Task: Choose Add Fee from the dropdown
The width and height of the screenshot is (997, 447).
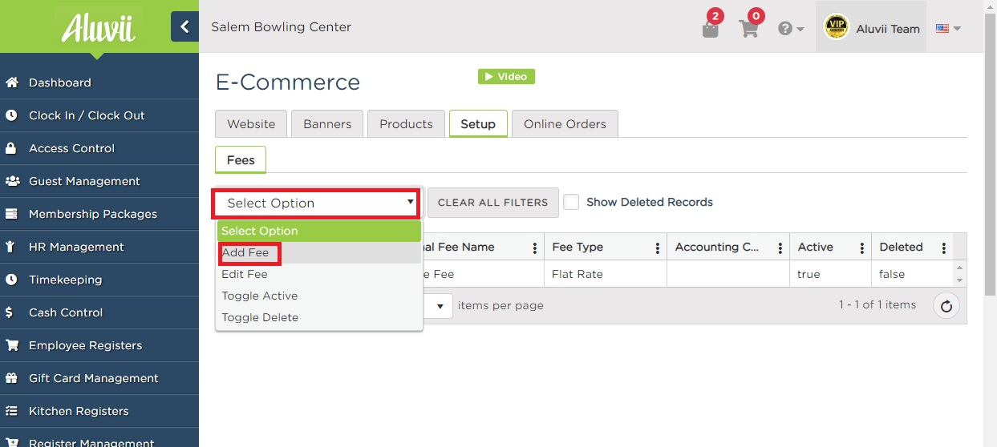Action: coord(319,252)
